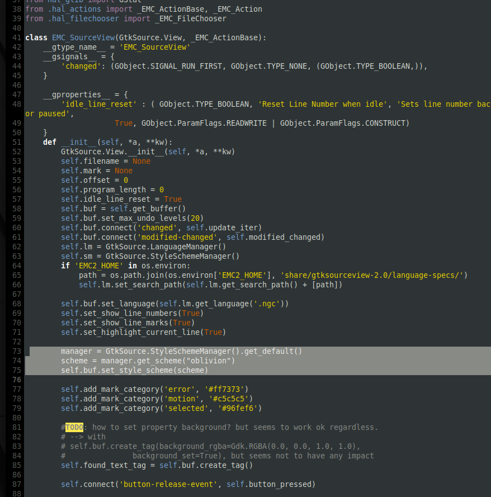Click the '.ngc' string on line 68

267,304
